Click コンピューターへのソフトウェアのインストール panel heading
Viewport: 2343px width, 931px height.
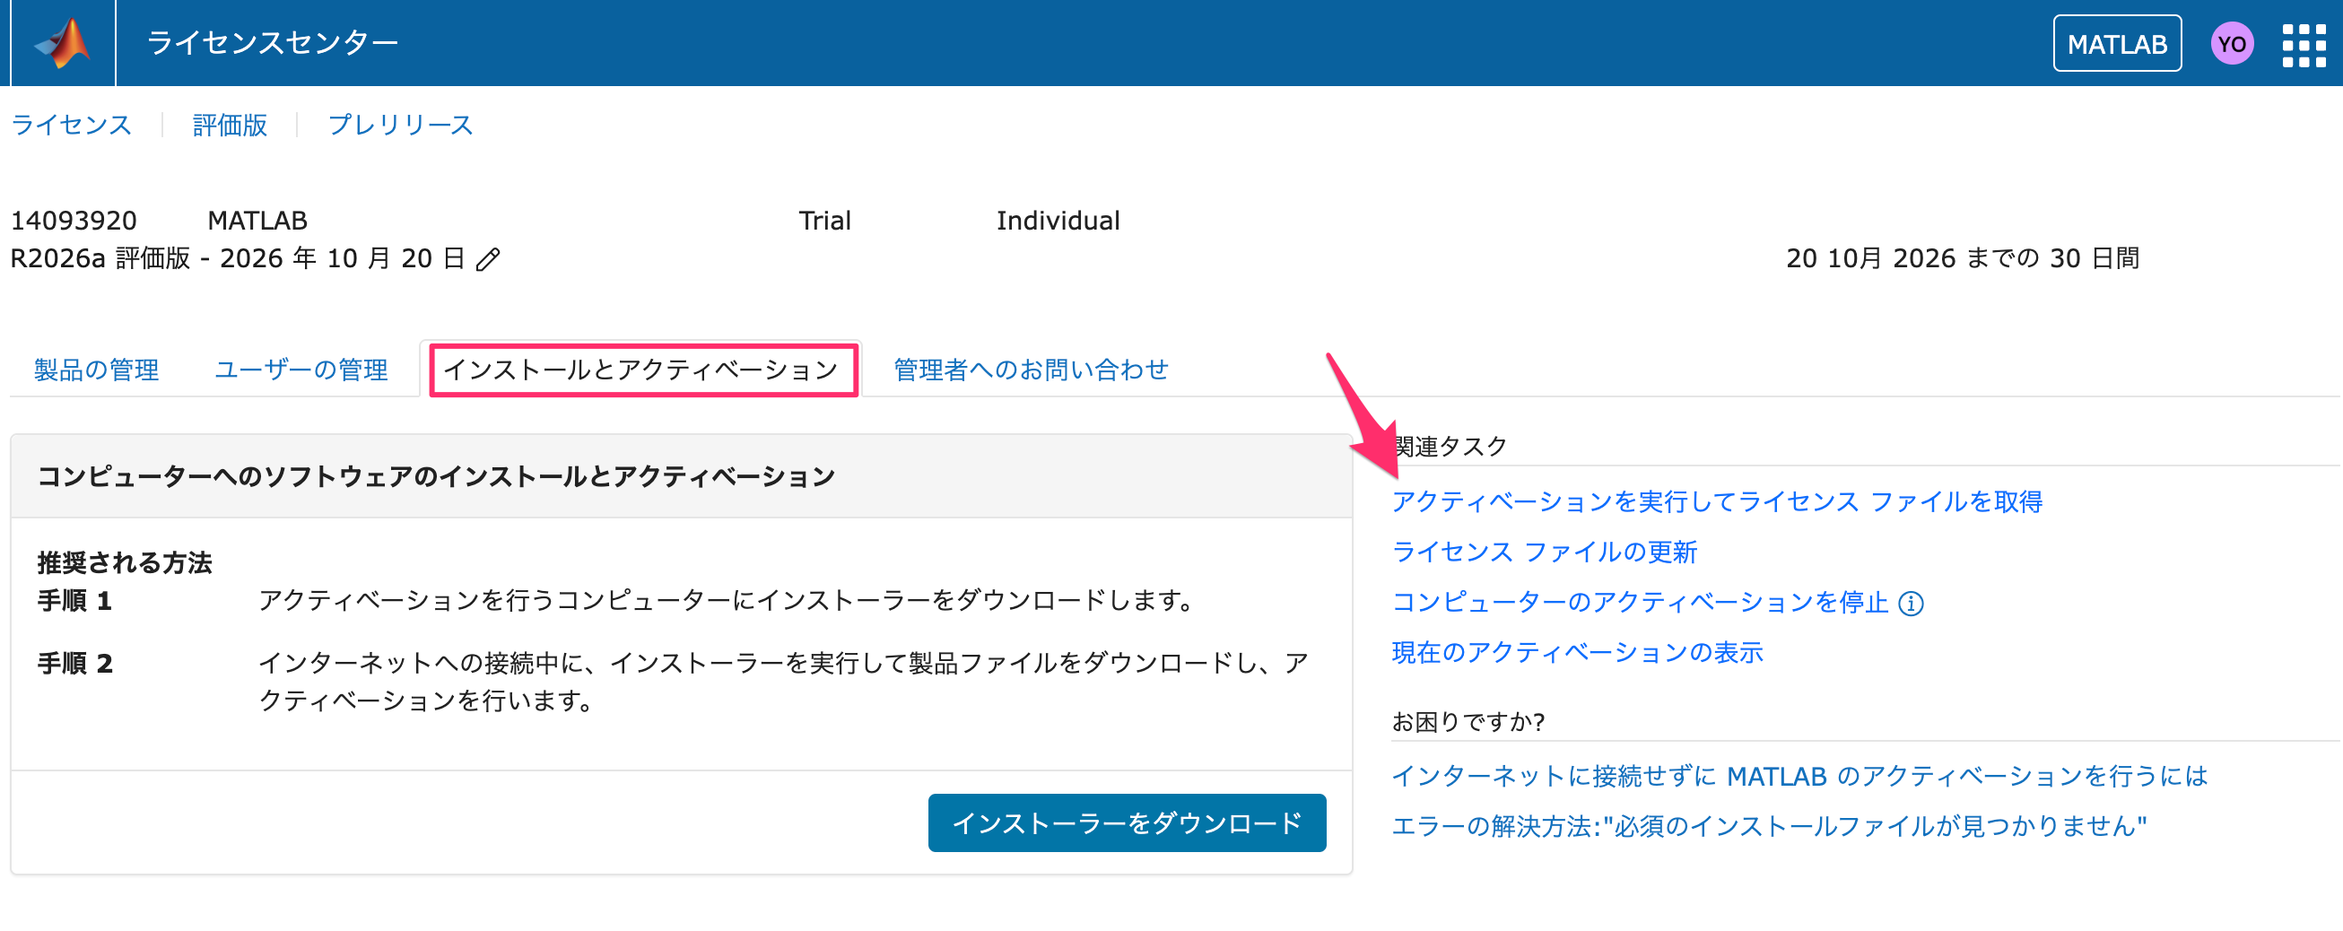(x=436, y=476)
